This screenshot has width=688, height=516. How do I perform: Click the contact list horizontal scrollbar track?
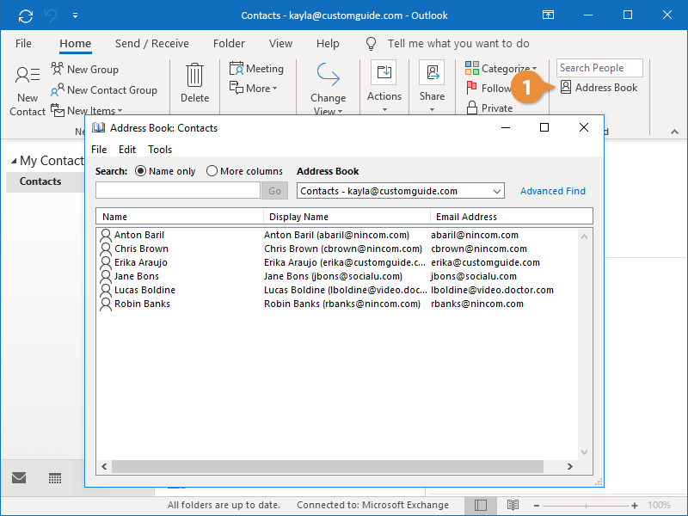click(x=328, y=466)
